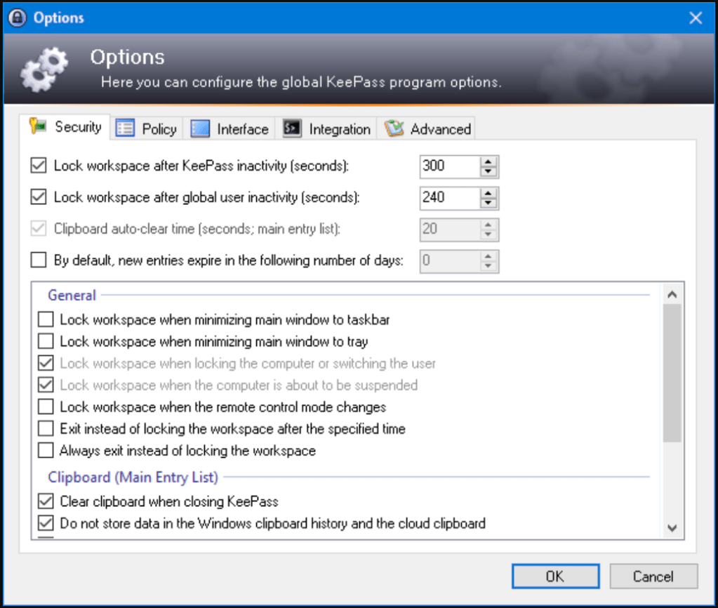This screenshot has width=718, height=608.
Task: Click the KeePass inactivity seconds field
Action: [449, 166]
